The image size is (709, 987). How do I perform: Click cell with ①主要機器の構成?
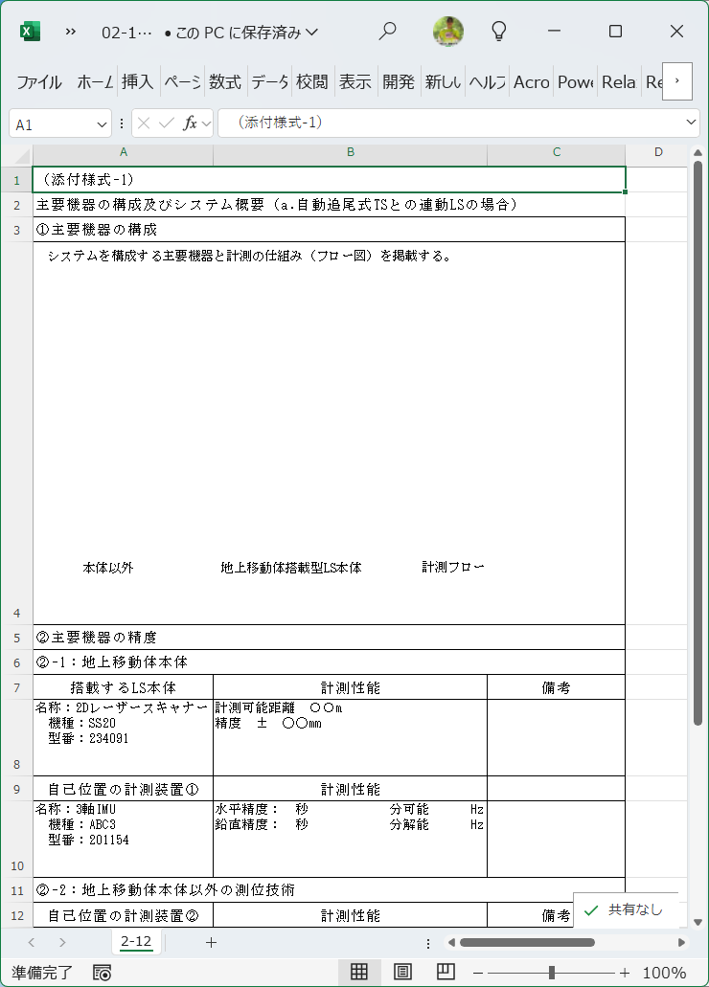[329, 230]
